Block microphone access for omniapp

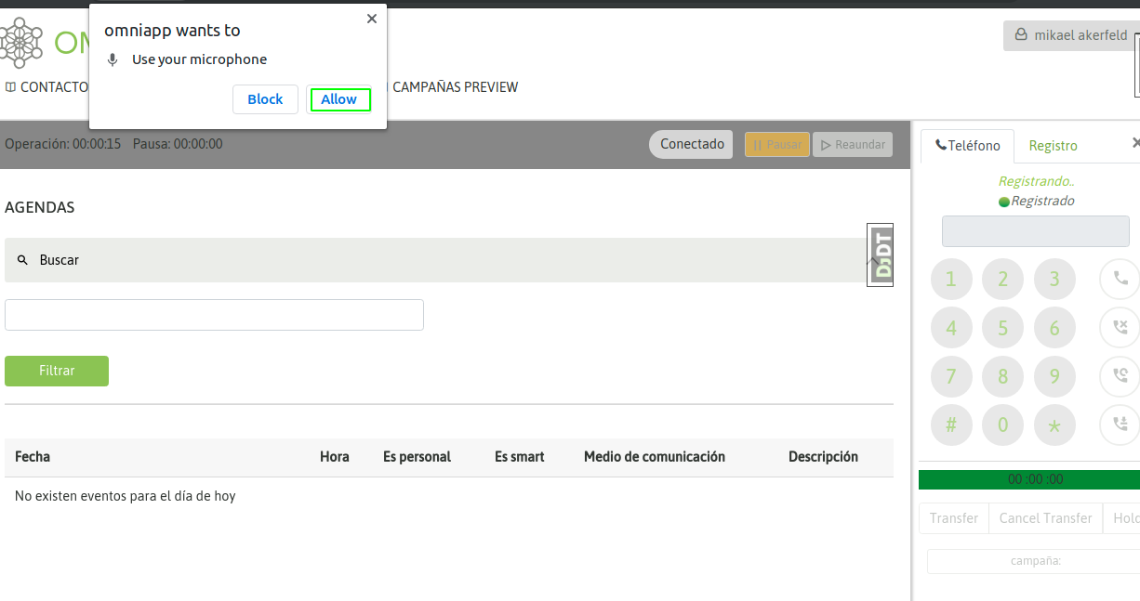coord(265,99)
